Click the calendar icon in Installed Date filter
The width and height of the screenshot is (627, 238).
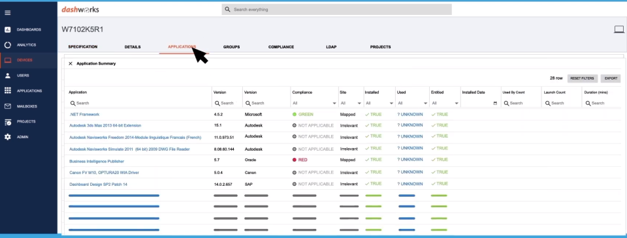coord(495,103)
